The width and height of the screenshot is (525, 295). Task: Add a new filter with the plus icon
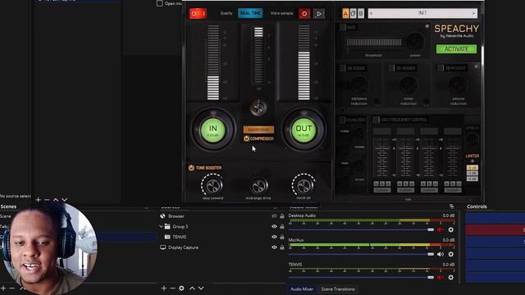click(x=39, y=200)
